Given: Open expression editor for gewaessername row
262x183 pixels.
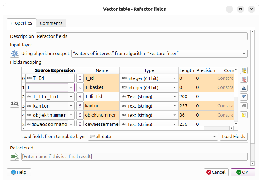Looking at the screenshot, I should (80, 124).
